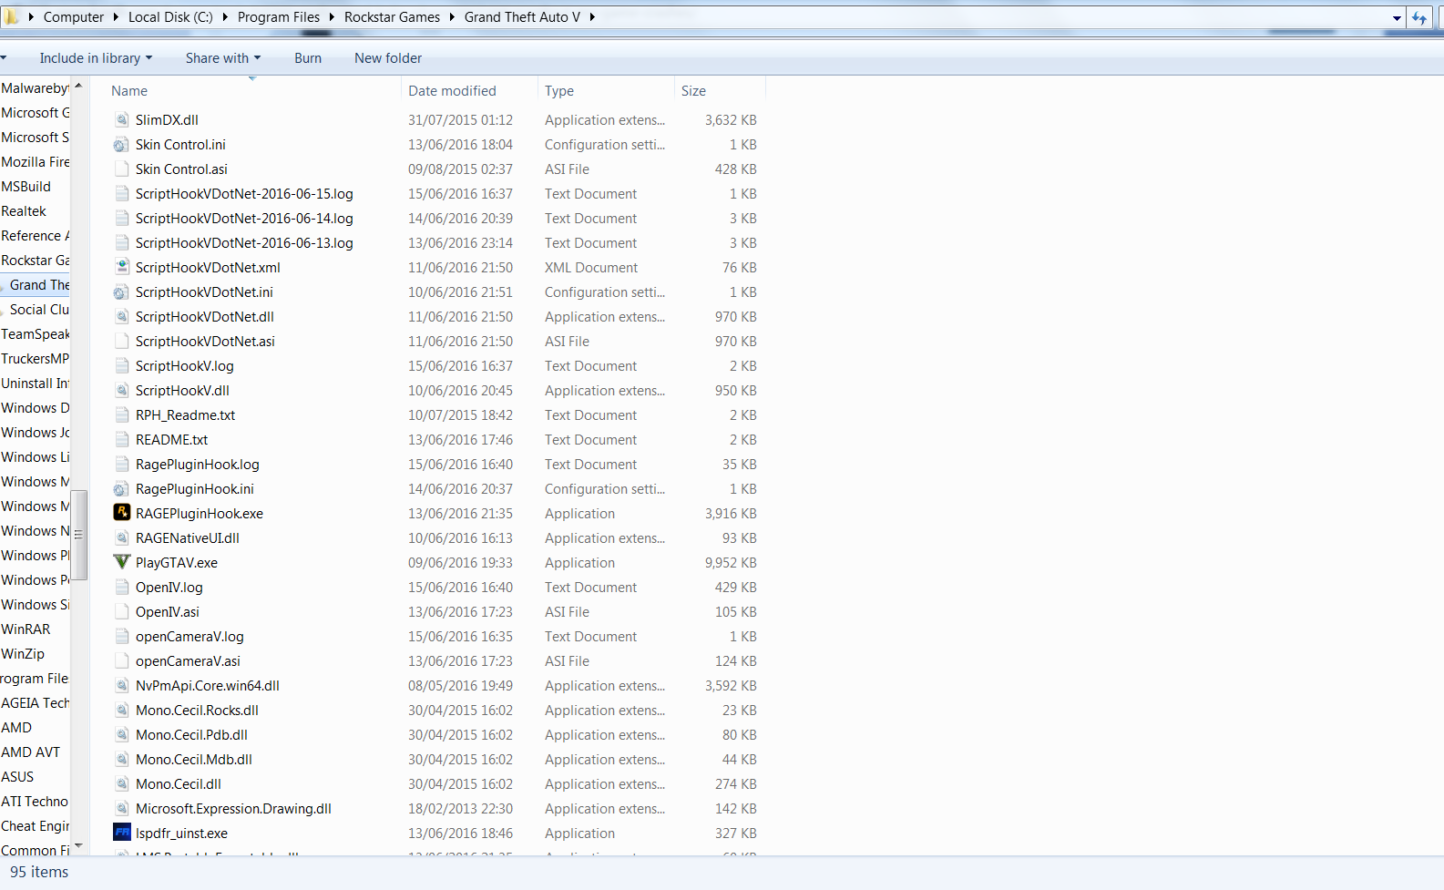
Task: Click the ScriptHookV.log text file icon
Action: (x=121, y=365)
